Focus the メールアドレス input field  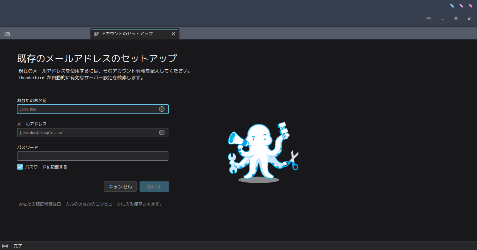click(x=93, y=133)
